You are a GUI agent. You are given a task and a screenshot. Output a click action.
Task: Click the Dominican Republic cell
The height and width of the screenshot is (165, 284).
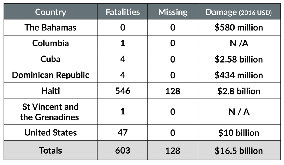(51, 75)
